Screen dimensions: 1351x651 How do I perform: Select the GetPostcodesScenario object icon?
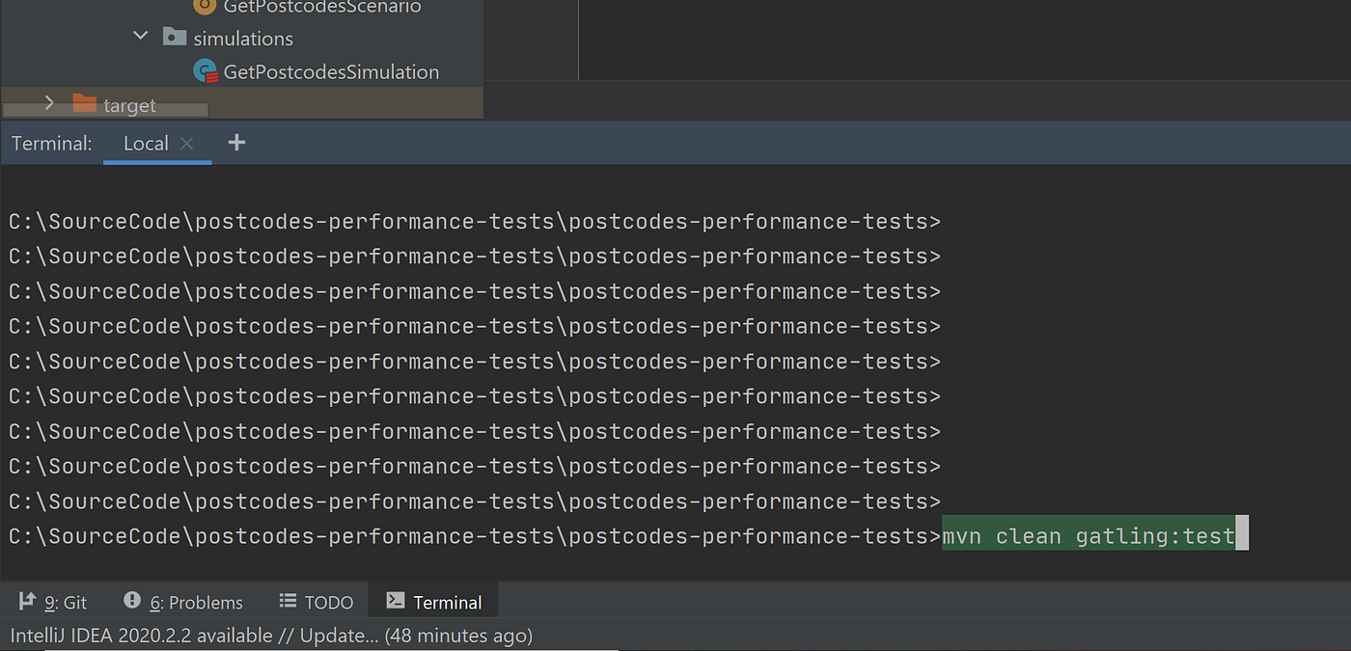pos(204,7)
